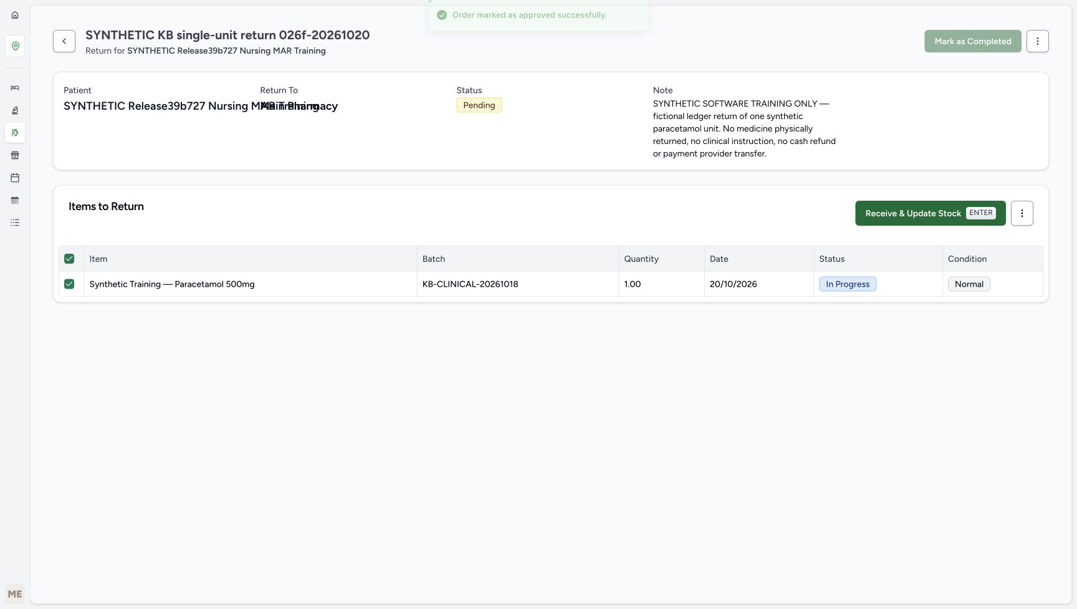Open the store sidebar icon
1077x609 pixels.
(15, 155)
